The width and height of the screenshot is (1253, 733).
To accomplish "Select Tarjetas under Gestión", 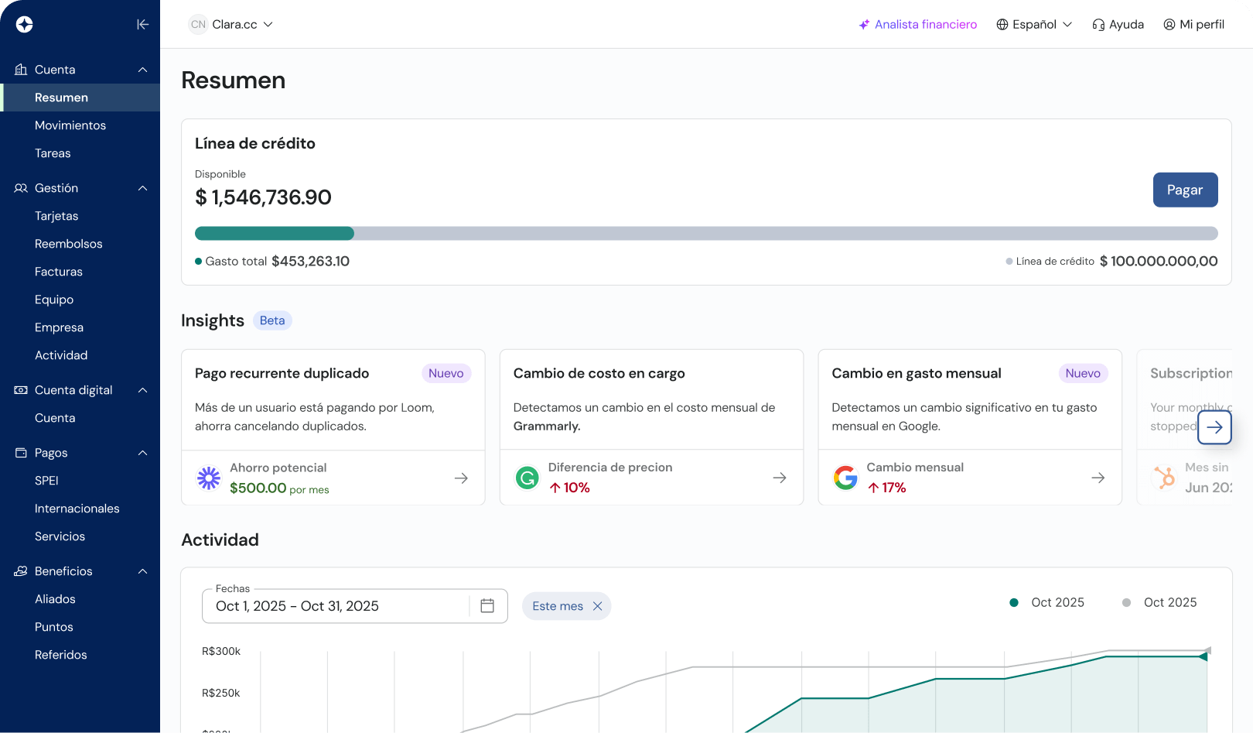I will pyautogui.click(x=56, y=216).
